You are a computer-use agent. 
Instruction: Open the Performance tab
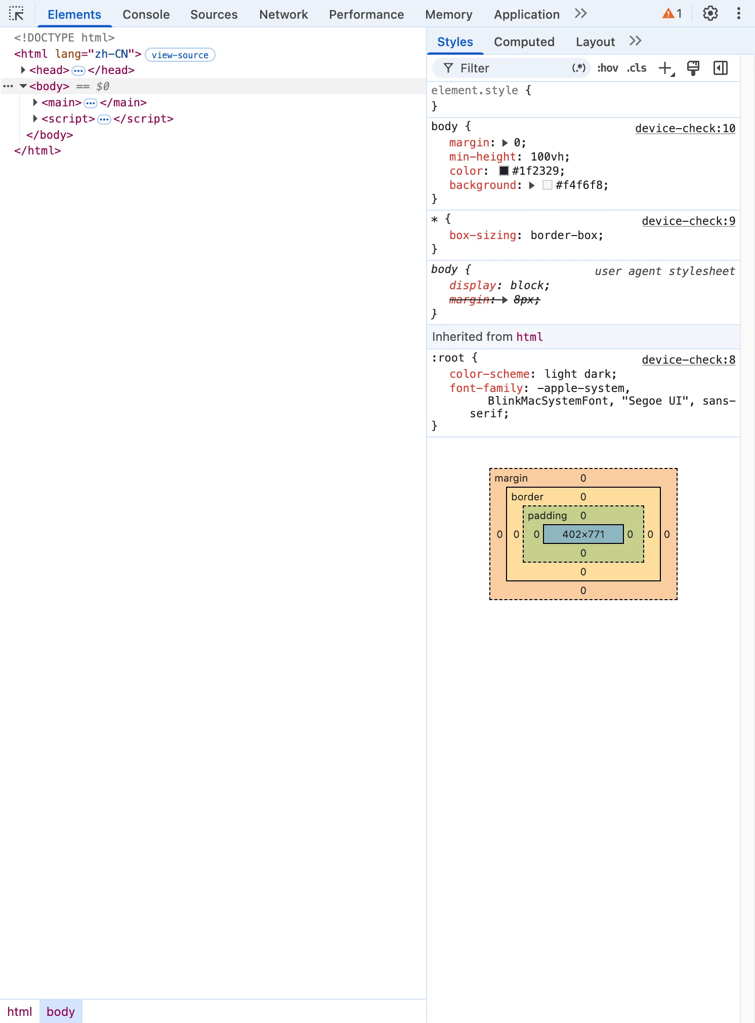tap(366, 15)
